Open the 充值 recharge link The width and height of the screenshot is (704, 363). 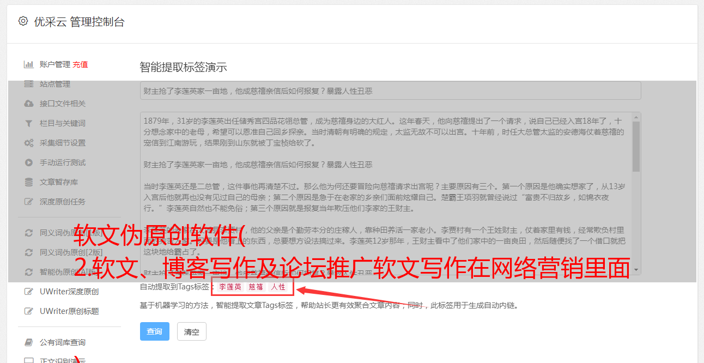80,64
